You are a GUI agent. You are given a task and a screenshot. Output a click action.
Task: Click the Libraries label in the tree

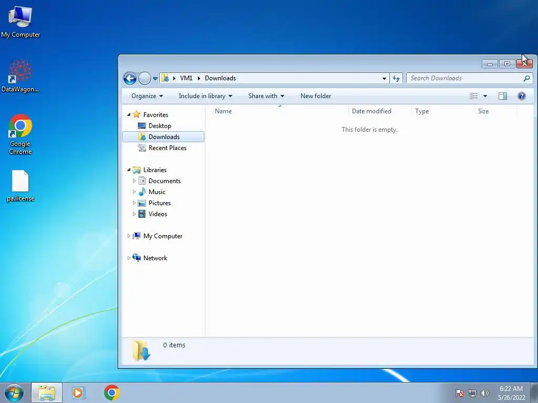pyautogui.click(x=155, y=170)
